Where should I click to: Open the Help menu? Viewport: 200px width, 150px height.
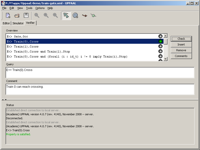(50, 8)
